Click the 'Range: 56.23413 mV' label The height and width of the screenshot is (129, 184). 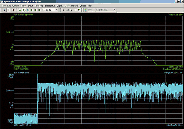point(173,73)
